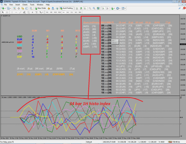Image resolution: width=186 pixels, height=144 pixels.
Task: Open the Window menu
Action: (x=40, y=5)
